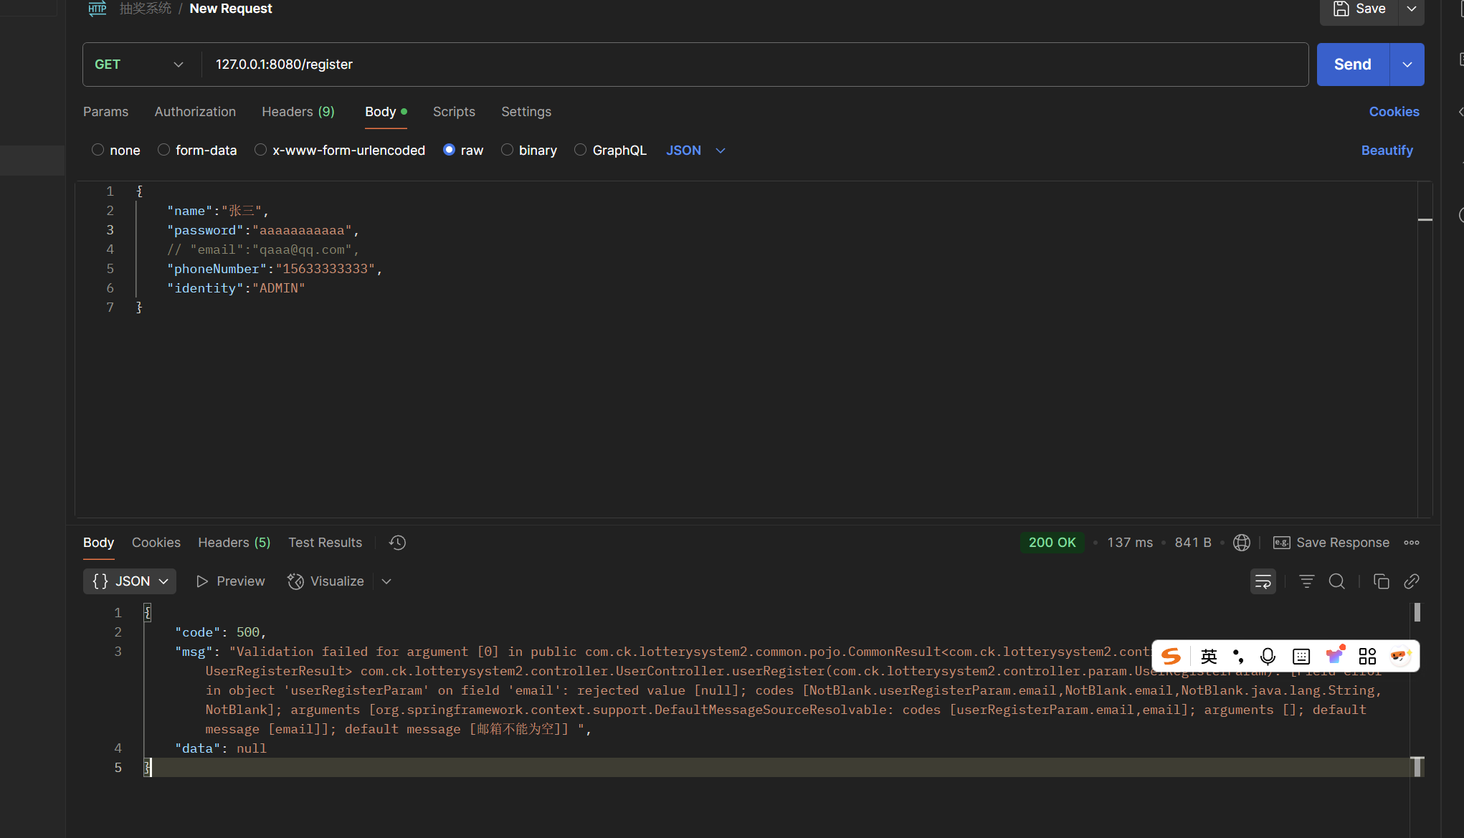The image size is (1464, 838).
Task: Switch to the Headers (9) tab
Action: 298,112
